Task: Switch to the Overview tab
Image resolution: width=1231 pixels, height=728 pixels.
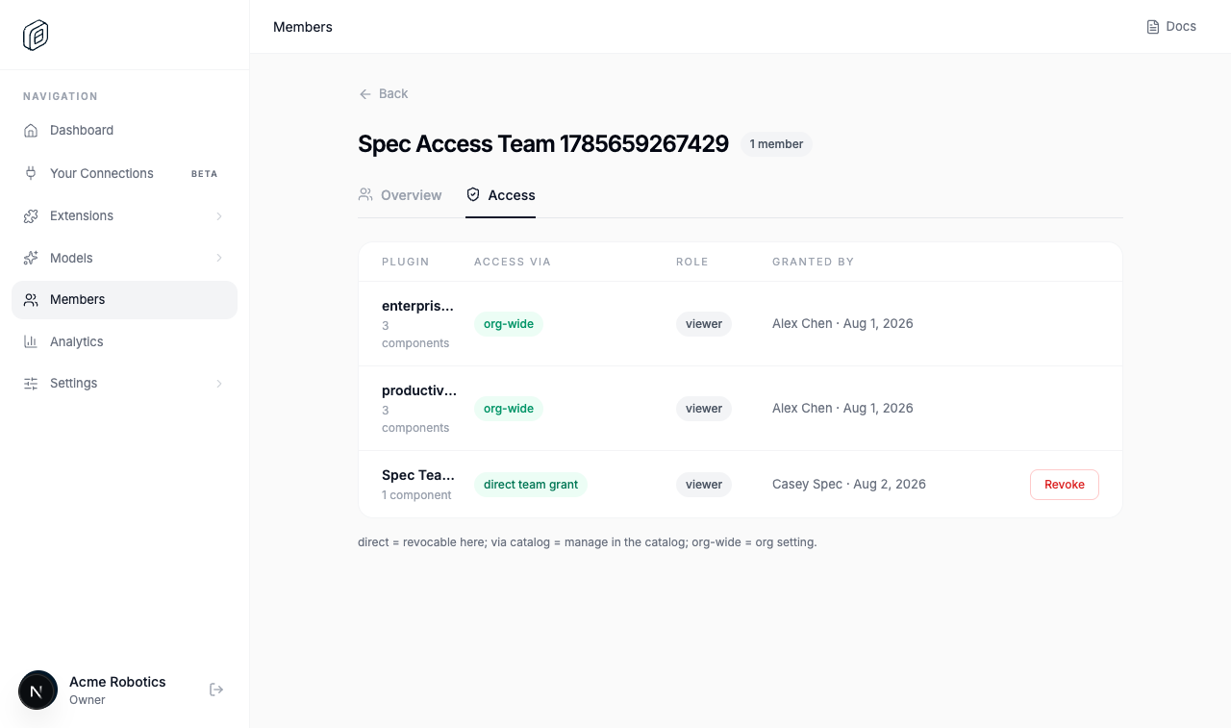Action: [x=400, y=195]
